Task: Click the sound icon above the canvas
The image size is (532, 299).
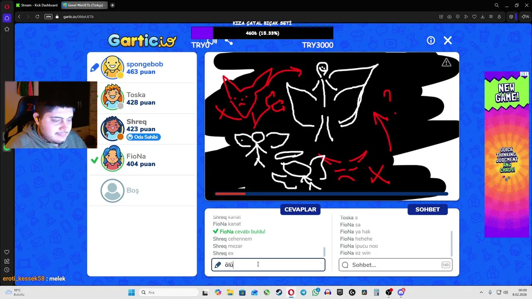Action: point(212,41)
